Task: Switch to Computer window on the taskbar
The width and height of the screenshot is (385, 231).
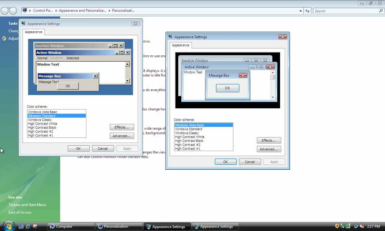Action: pyautogui.click(x=71, y=226)
